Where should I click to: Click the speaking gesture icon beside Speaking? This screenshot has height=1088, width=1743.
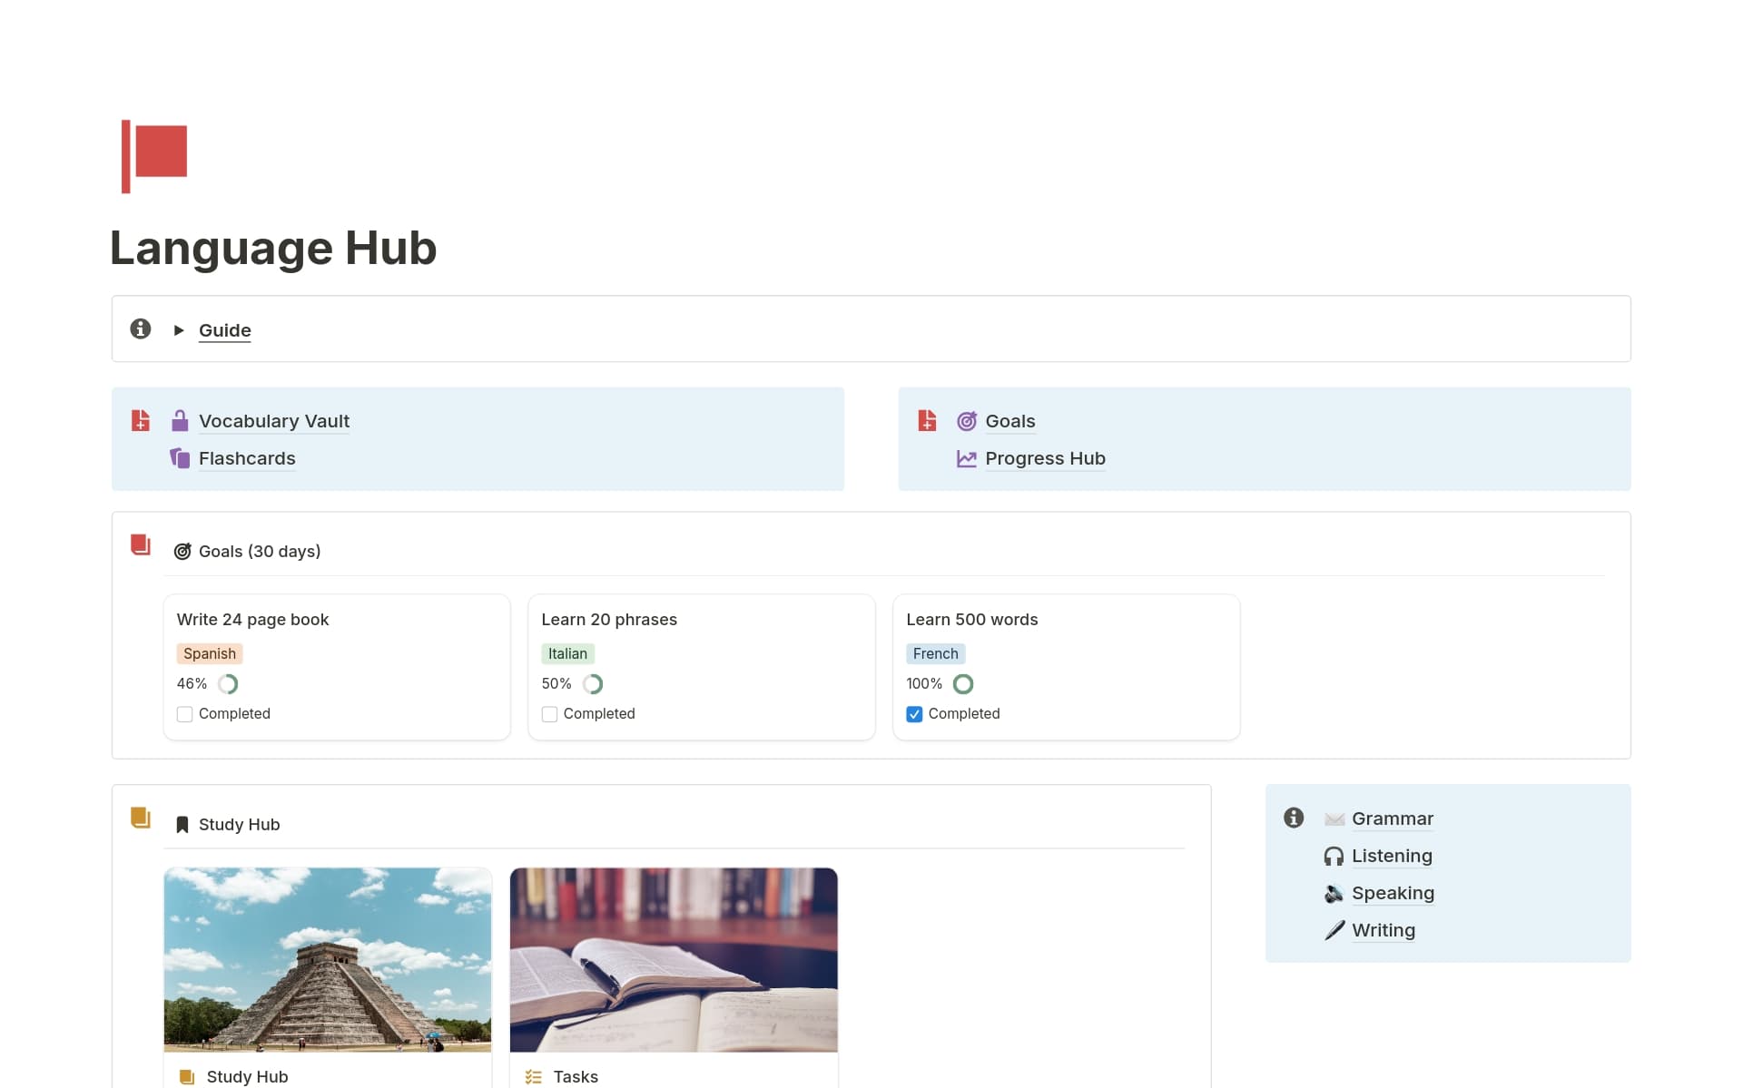[x=1334, y=892]
